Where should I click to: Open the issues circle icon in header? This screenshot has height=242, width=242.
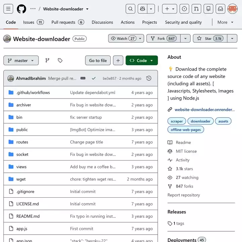click(x=184, y=9)
